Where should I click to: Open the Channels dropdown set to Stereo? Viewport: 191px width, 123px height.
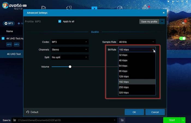click(x=70, y=50)
